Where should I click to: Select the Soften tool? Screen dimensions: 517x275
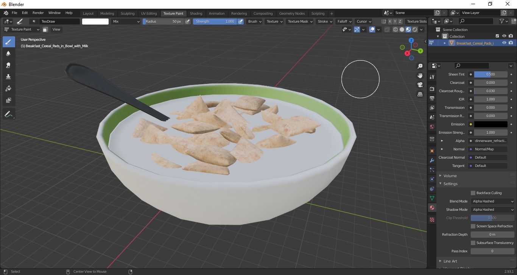click(x=9, y=53)
